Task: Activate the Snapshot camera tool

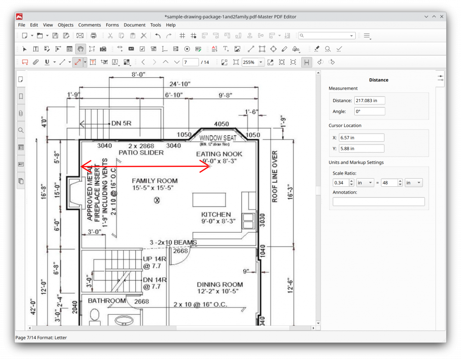Action: pos(103,49)
